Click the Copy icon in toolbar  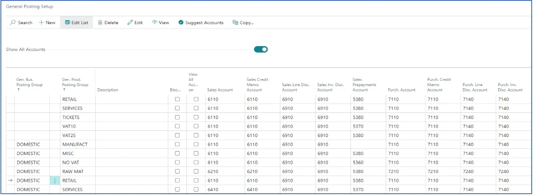(235, 22)
